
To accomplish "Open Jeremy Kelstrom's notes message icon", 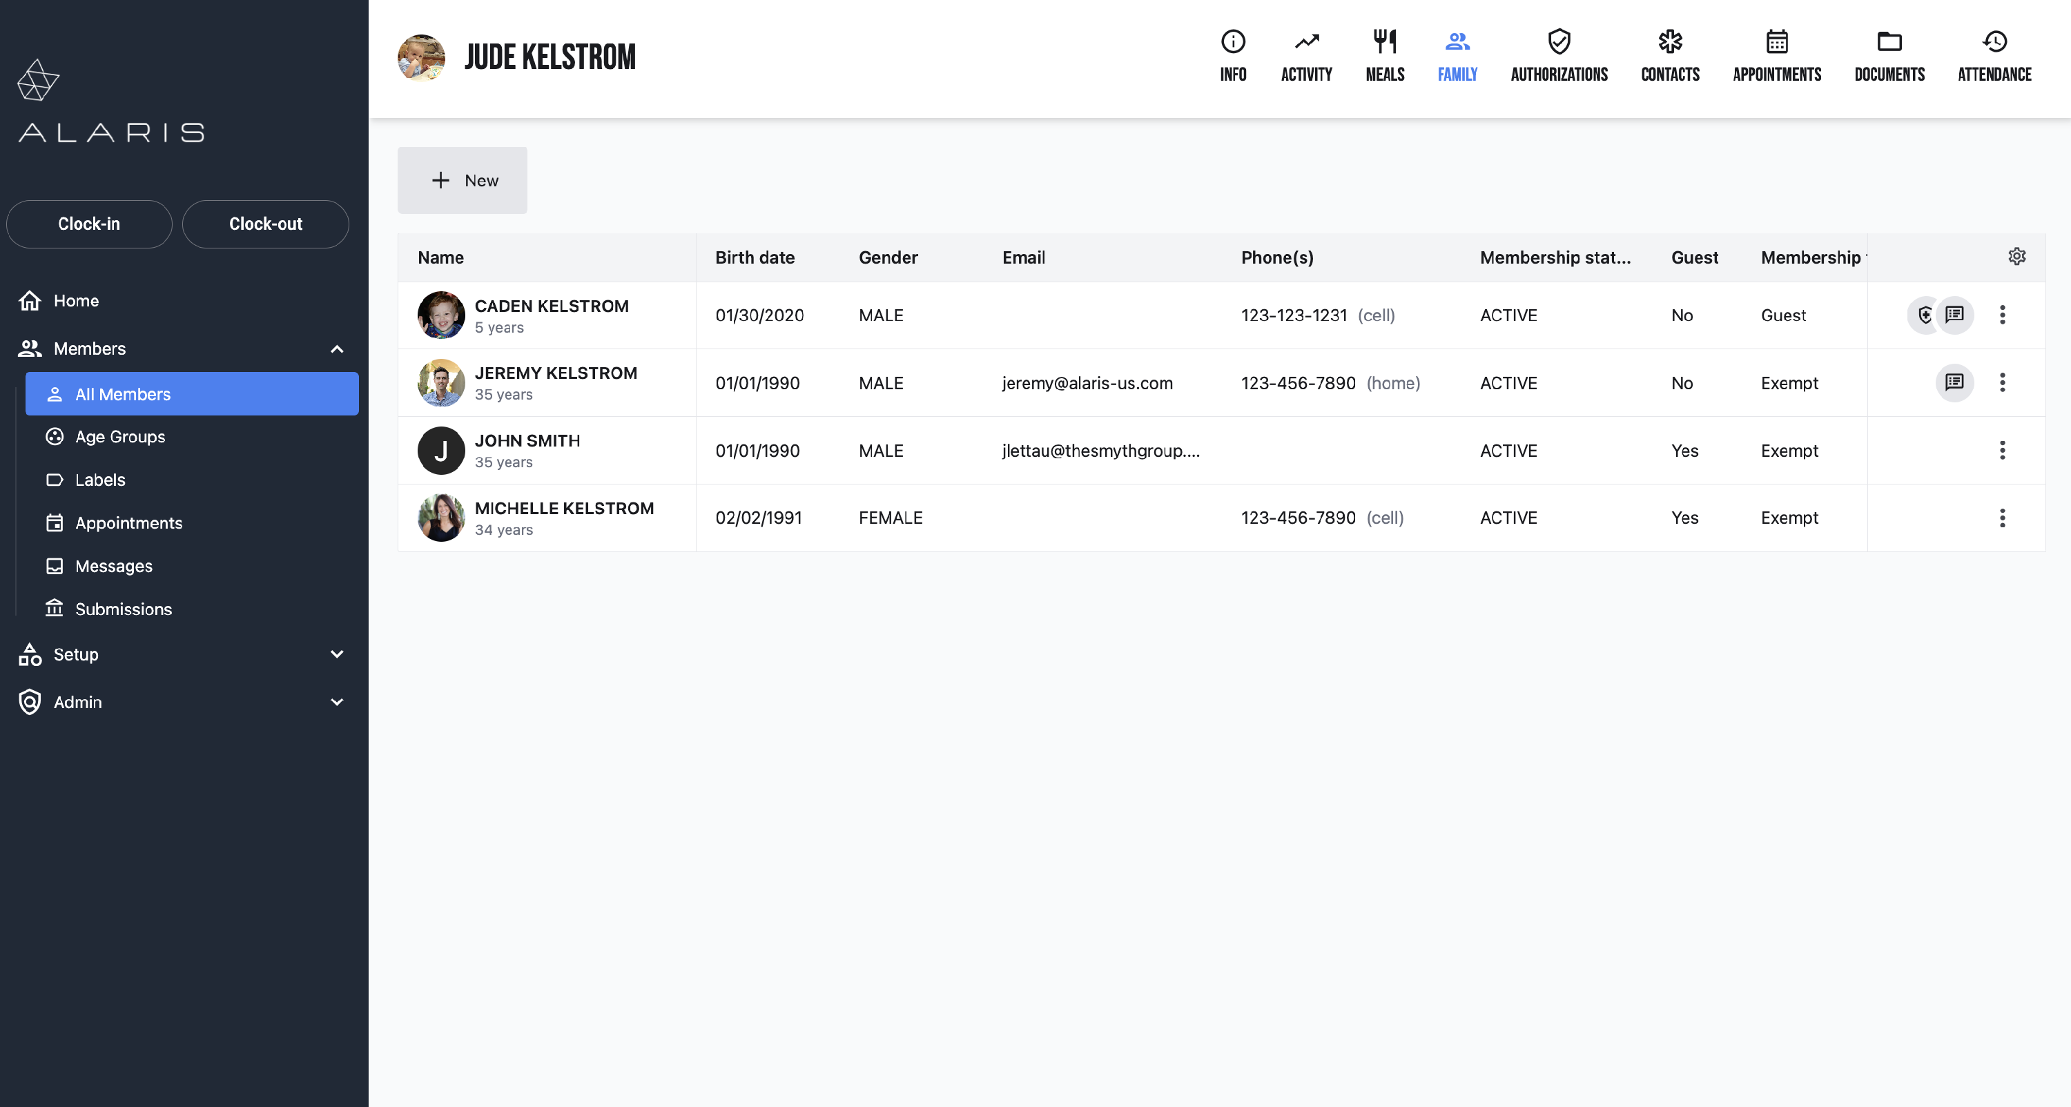I will (1954, 382).
